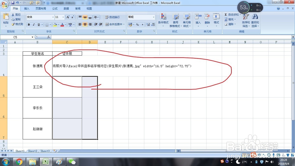Toggle left text alignment
This screenshot has width=295, height=166.
coord(80,24)
